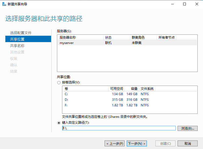Select 共享位置 step in sidebar

[x=17, y=39]
